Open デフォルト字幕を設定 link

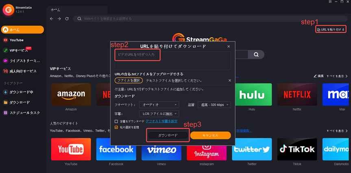tap(161, 121)
